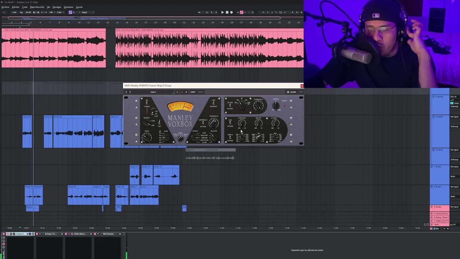Open the Ayuda menu
The width and height of the screenshot is (460, 259).
(x=79, y=7)
